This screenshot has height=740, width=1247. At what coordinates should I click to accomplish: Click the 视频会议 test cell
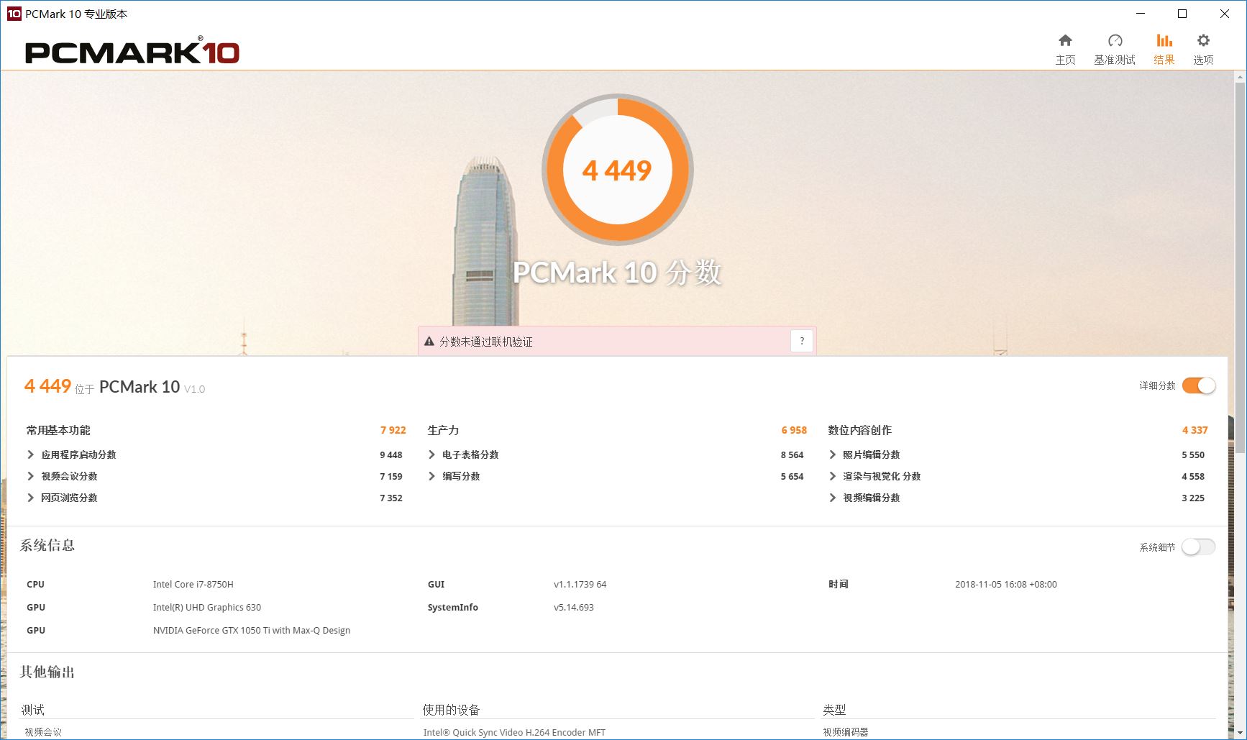tap(43, 732)
